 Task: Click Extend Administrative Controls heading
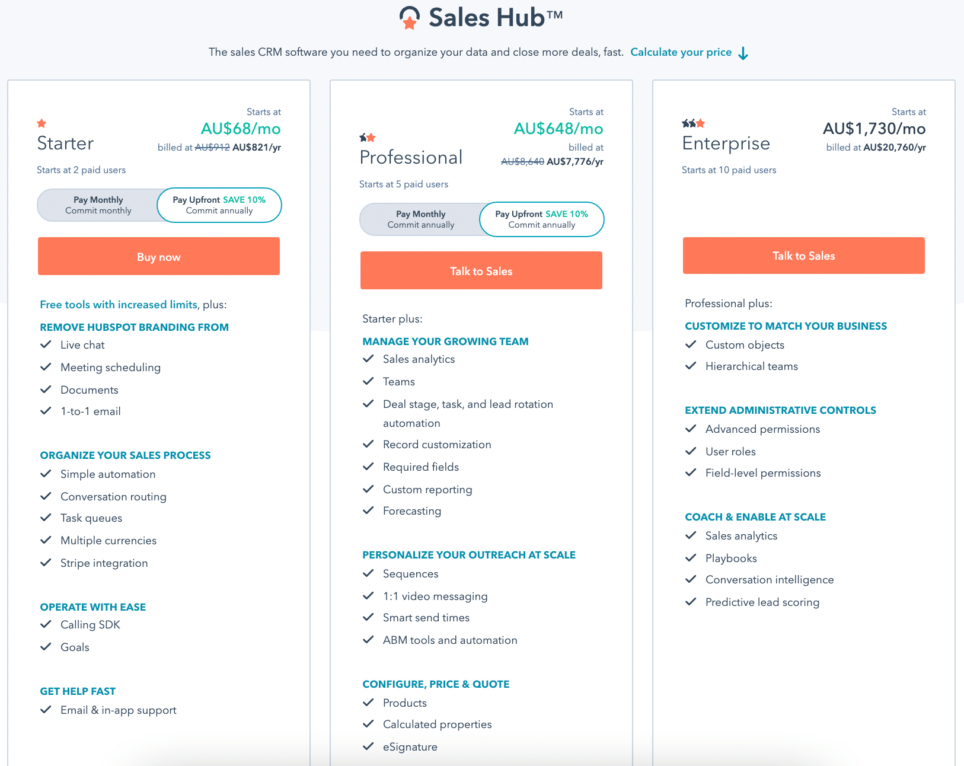click(x=780, y=410)
